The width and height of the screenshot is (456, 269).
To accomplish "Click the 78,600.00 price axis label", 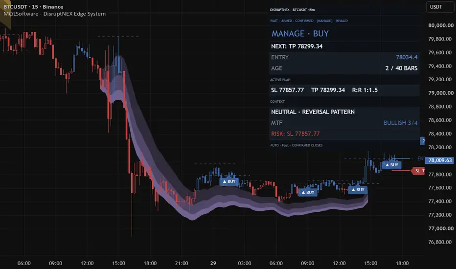I will click(x=440, y=120).
